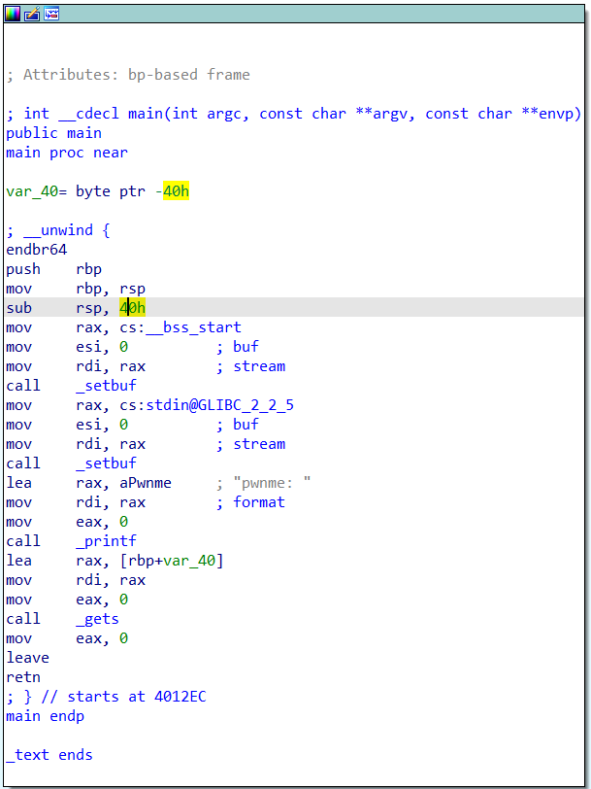Open the aPwnme string reference
The height and width of the screenshot is (789, 591).
point(146,483)
